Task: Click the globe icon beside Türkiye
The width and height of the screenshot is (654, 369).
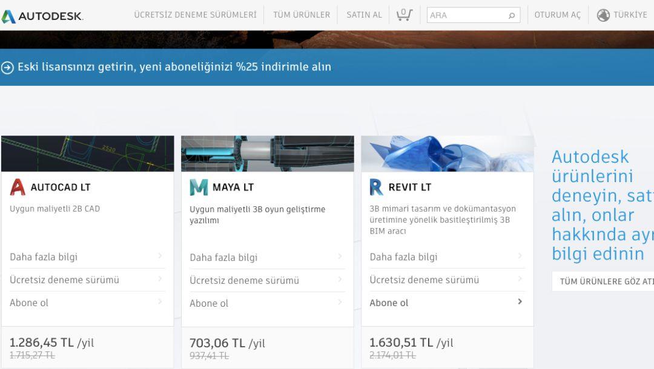Action: pyautogui.click(x=603, y=15)
